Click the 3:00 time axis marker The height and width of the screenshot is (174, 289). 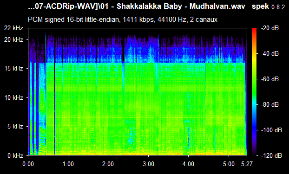pyautogui.click(x=148, y=164)
